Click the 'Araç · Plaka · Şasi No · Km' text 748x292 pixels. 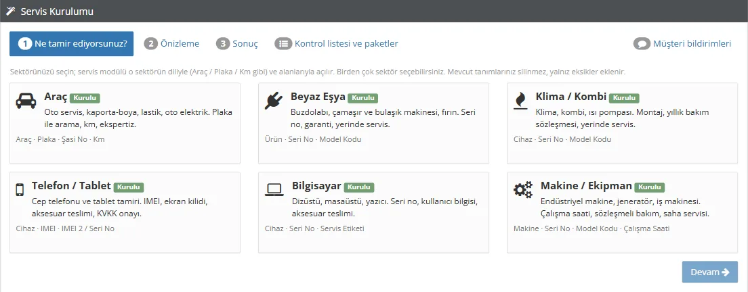[60, 139]
